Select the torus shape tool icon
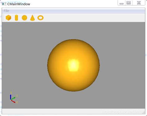The image size is (147, 116). pos(41,18)
